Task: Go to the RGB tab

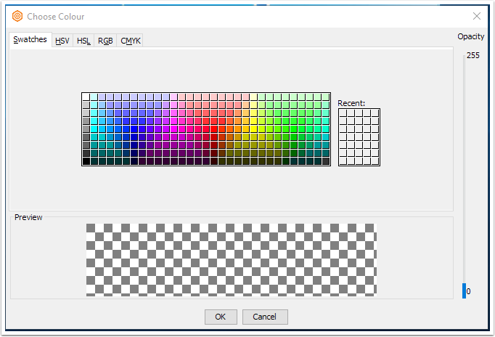Action: point(105,41)
